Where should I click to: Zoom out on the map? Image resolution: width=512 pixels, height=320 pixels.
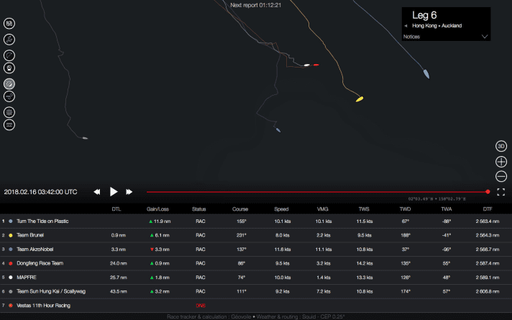pyautogui.click(x=501, y=177)
